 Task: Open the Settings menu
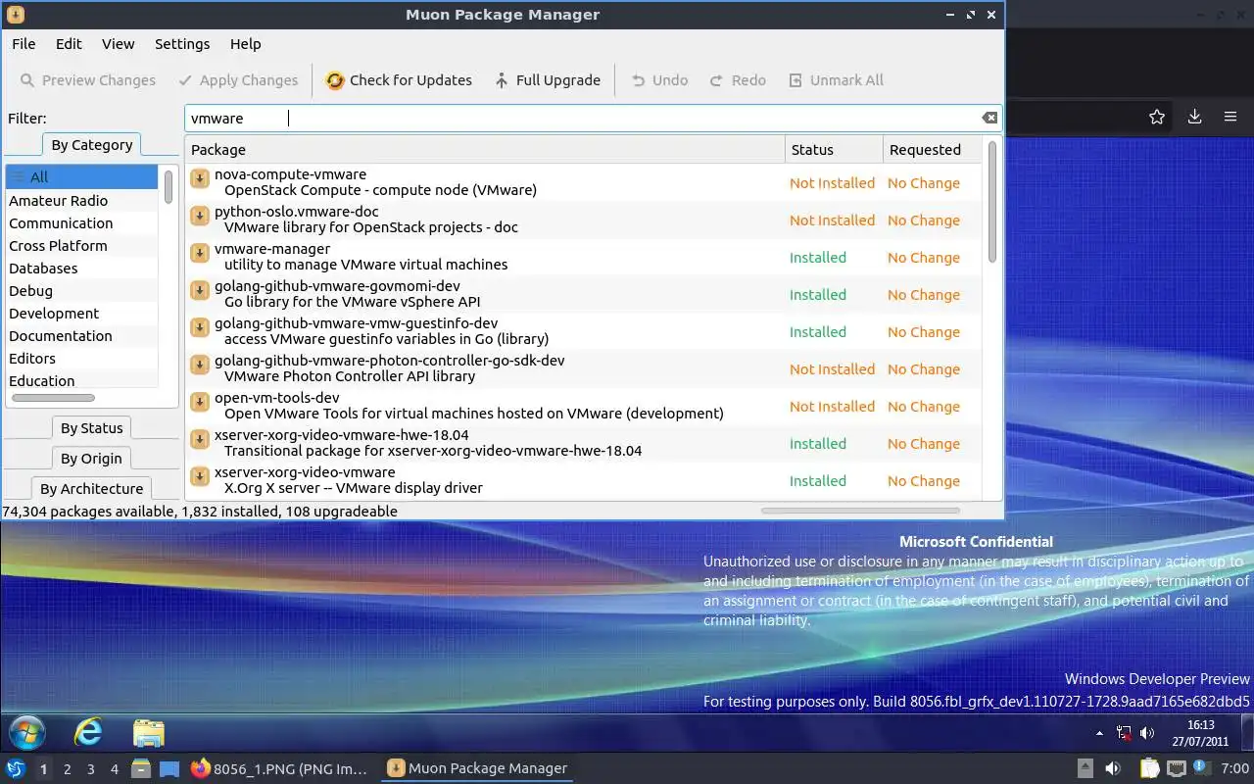coord(182,44)
